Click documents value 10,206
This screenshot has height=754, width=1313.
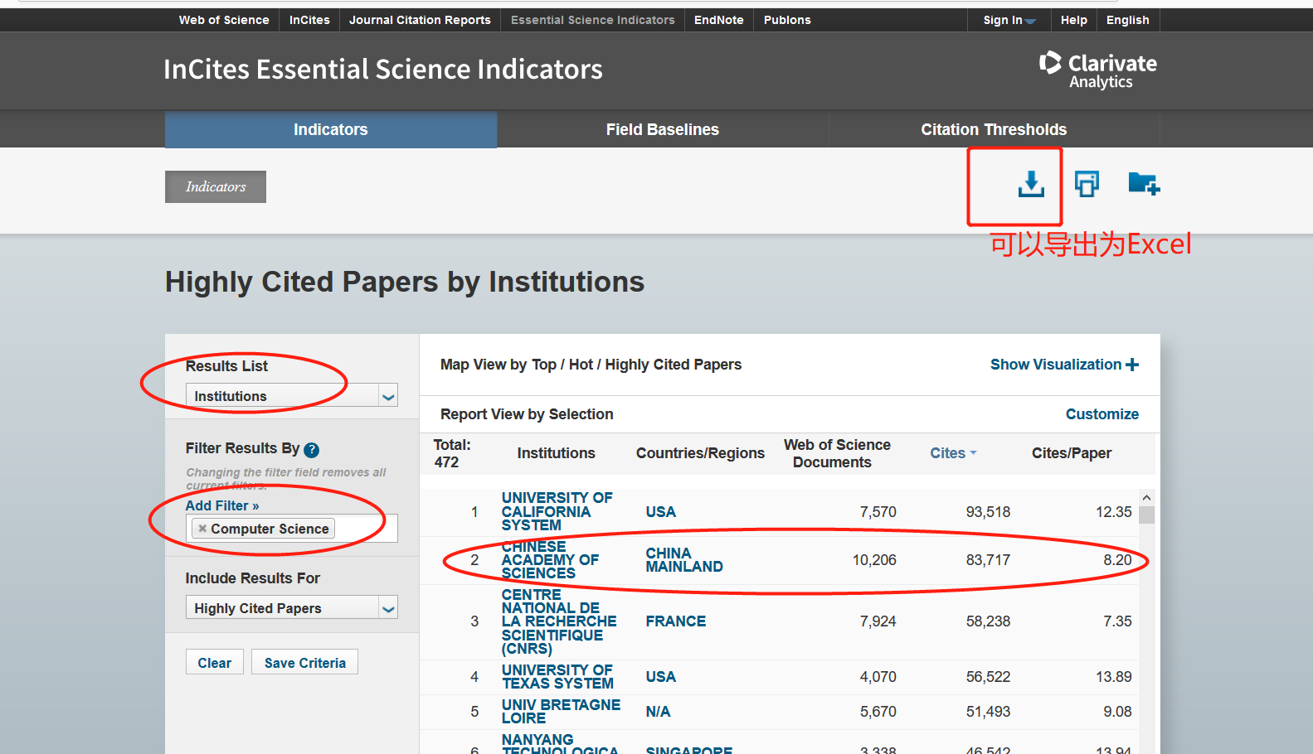point(874,560)
